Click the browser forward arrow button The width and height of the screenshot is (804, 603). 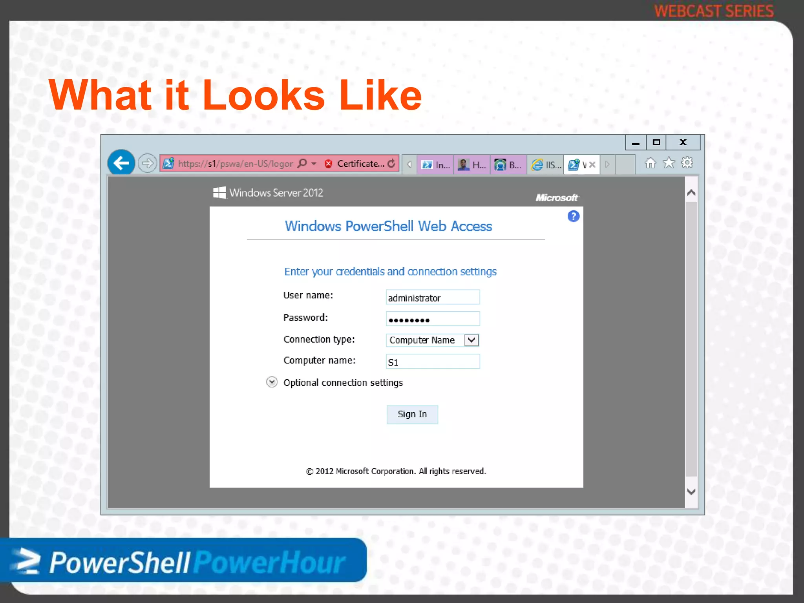148,163
